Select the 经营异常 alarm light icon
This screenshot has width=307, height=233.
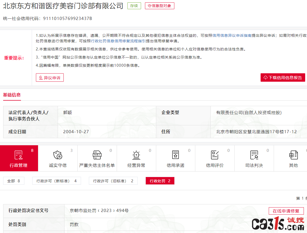click(x=136, y=155)
